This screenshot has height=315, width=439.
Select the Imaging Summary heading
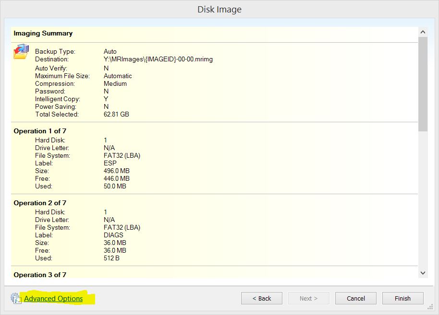(x=43, y=34)
